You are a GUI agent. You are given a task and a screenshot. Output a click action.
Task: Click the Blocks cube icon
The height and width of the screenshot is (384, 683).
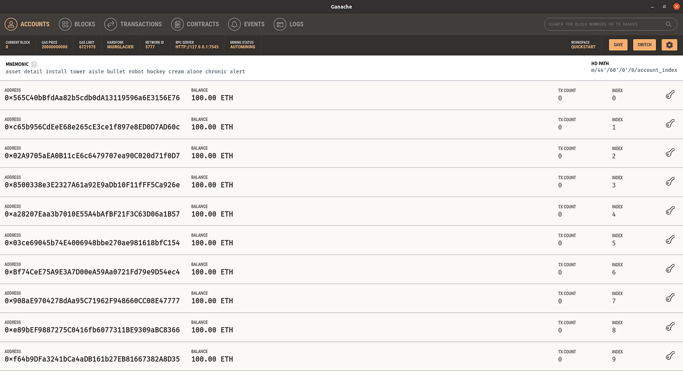pyautogui.click(x=64, y=24)
